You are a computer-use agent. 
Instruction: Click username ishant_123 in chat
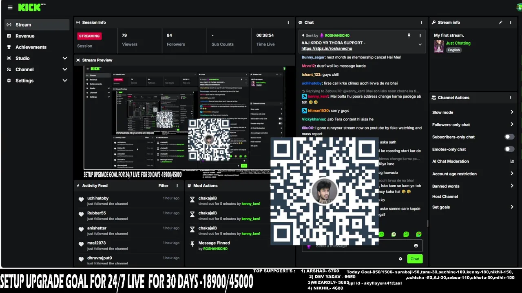point(311,75)
